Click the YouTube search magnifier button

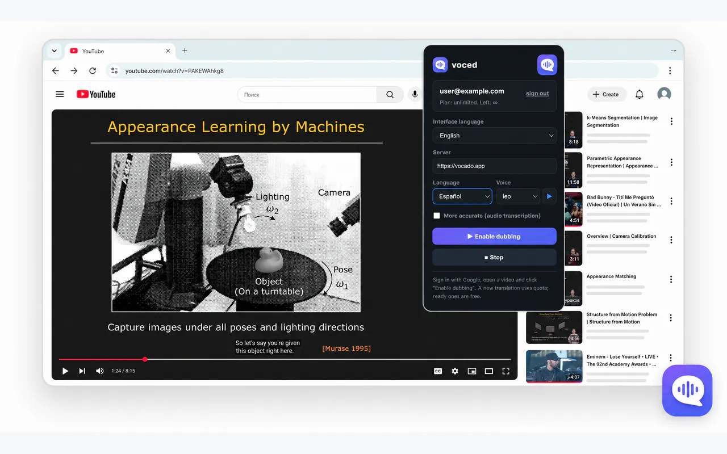(390, 95)
